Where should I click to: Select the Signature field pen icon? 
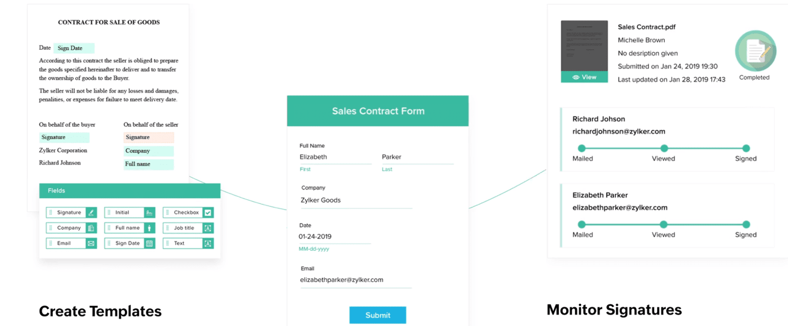tap(91, 213)
